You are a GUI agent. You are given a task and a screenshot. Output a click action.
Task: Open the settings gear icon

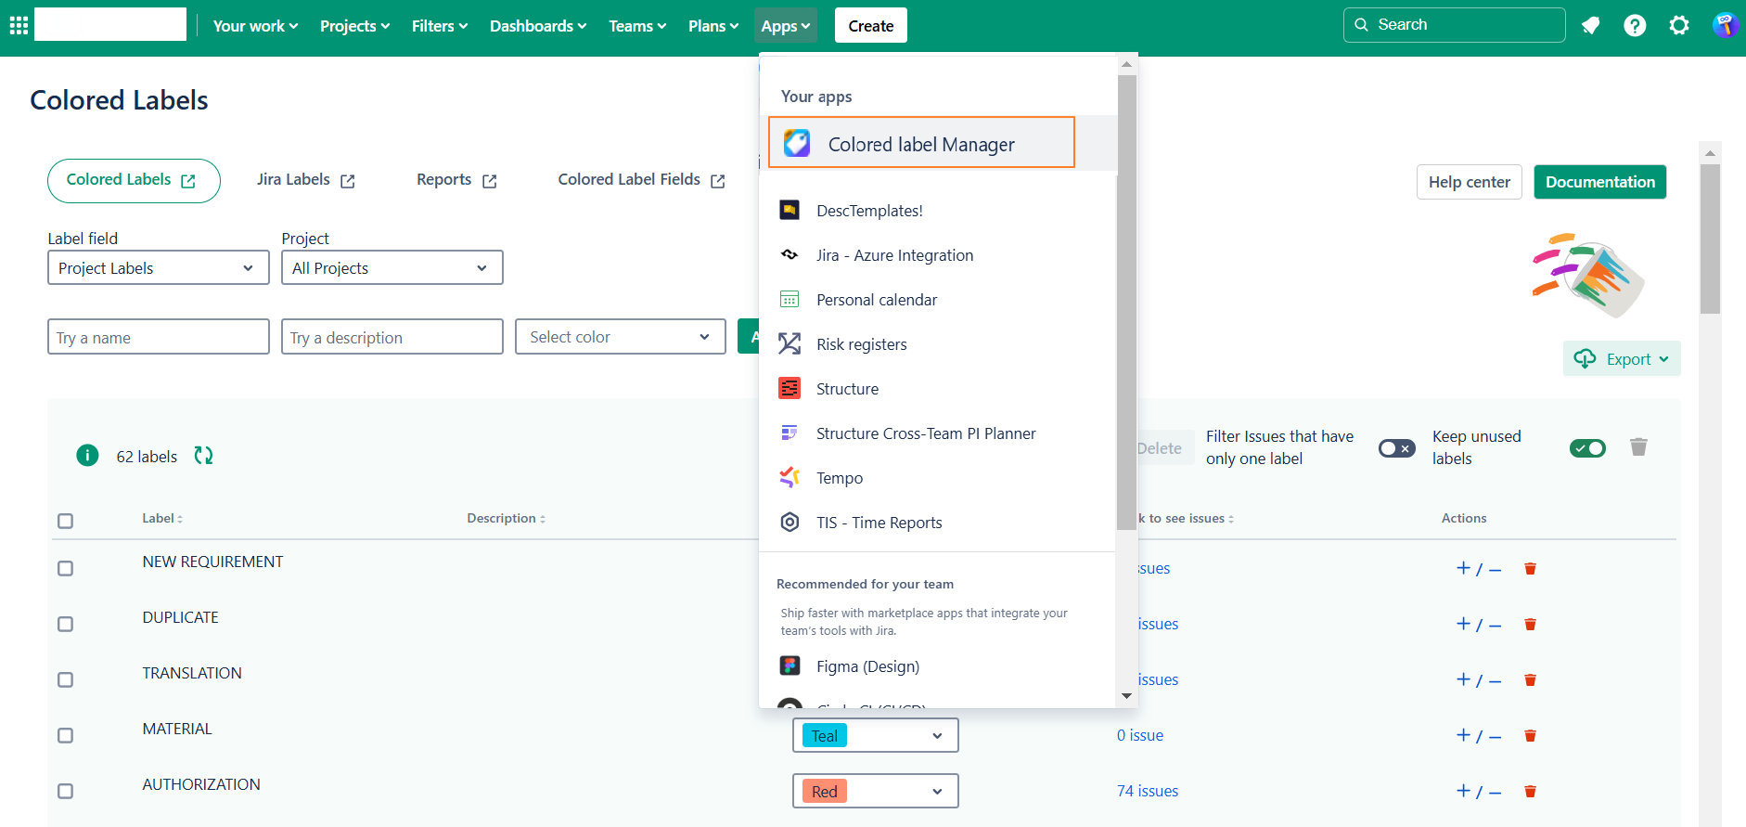click(x=1679, y=25)
